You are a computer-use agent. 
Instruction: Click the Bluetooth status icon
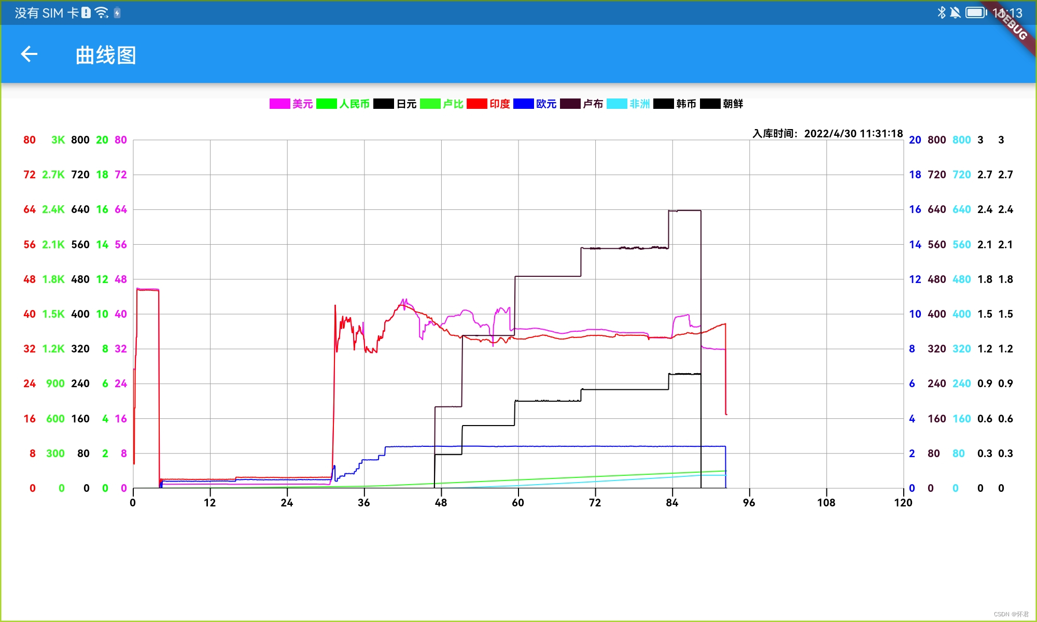[941, 12]
